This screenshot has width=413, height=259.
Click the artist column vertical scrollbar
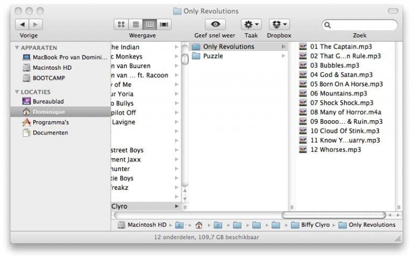185,59
